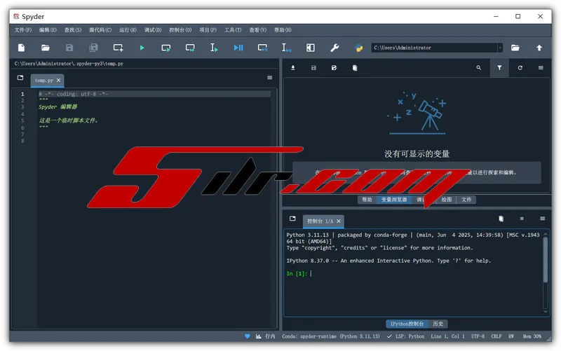Refresh the variable explorer
Image resolution: width=561 pixels, height=351 pixels.
[520, 67]
